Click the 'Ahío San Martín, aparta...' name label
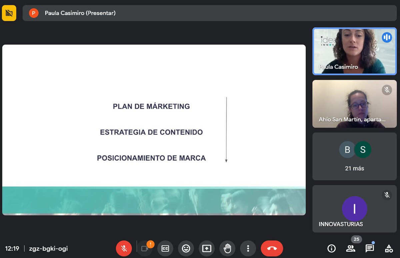The width and height of the screenshot is (400, 258). (352, 119)
